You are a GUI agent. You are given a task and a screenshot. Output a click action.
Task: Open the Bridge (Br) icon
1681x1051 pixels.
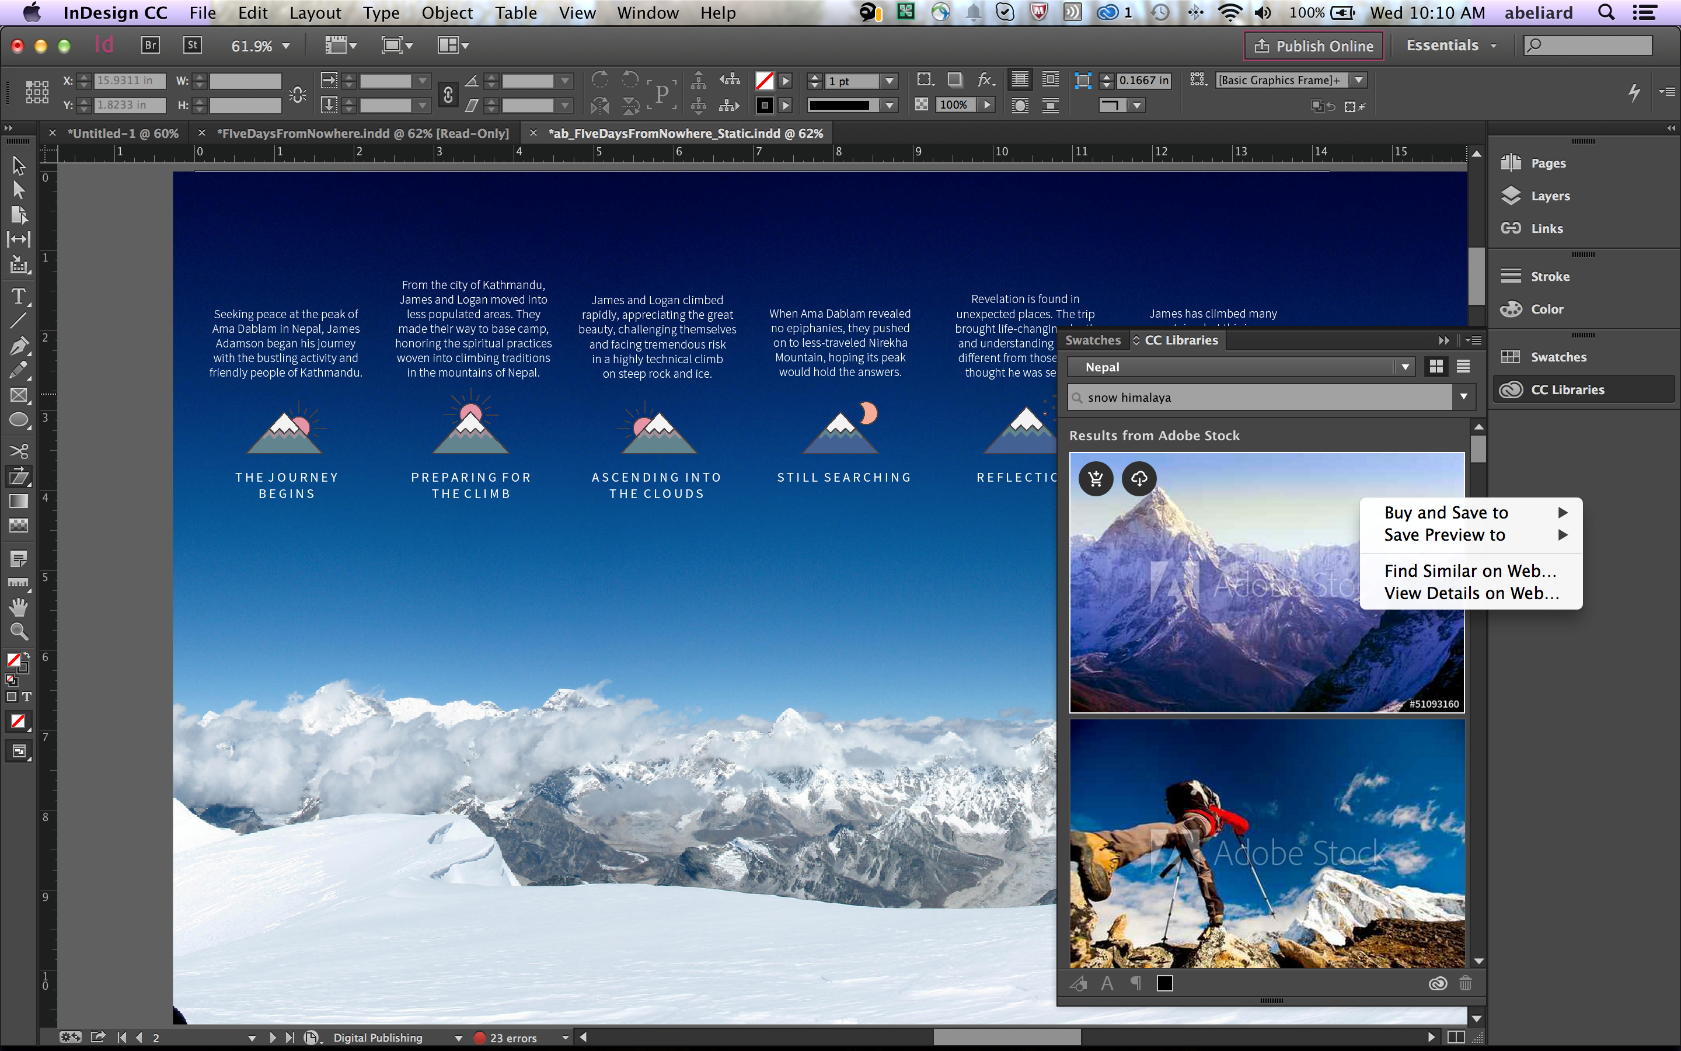(150, 45)
